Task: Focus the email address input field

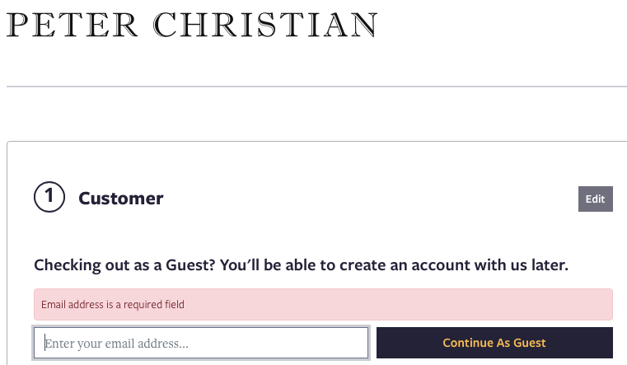Action: [201, 343]
